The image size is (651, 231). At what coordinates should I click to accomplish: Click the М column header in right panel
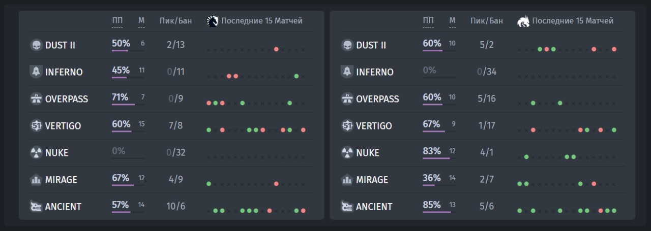452,21
